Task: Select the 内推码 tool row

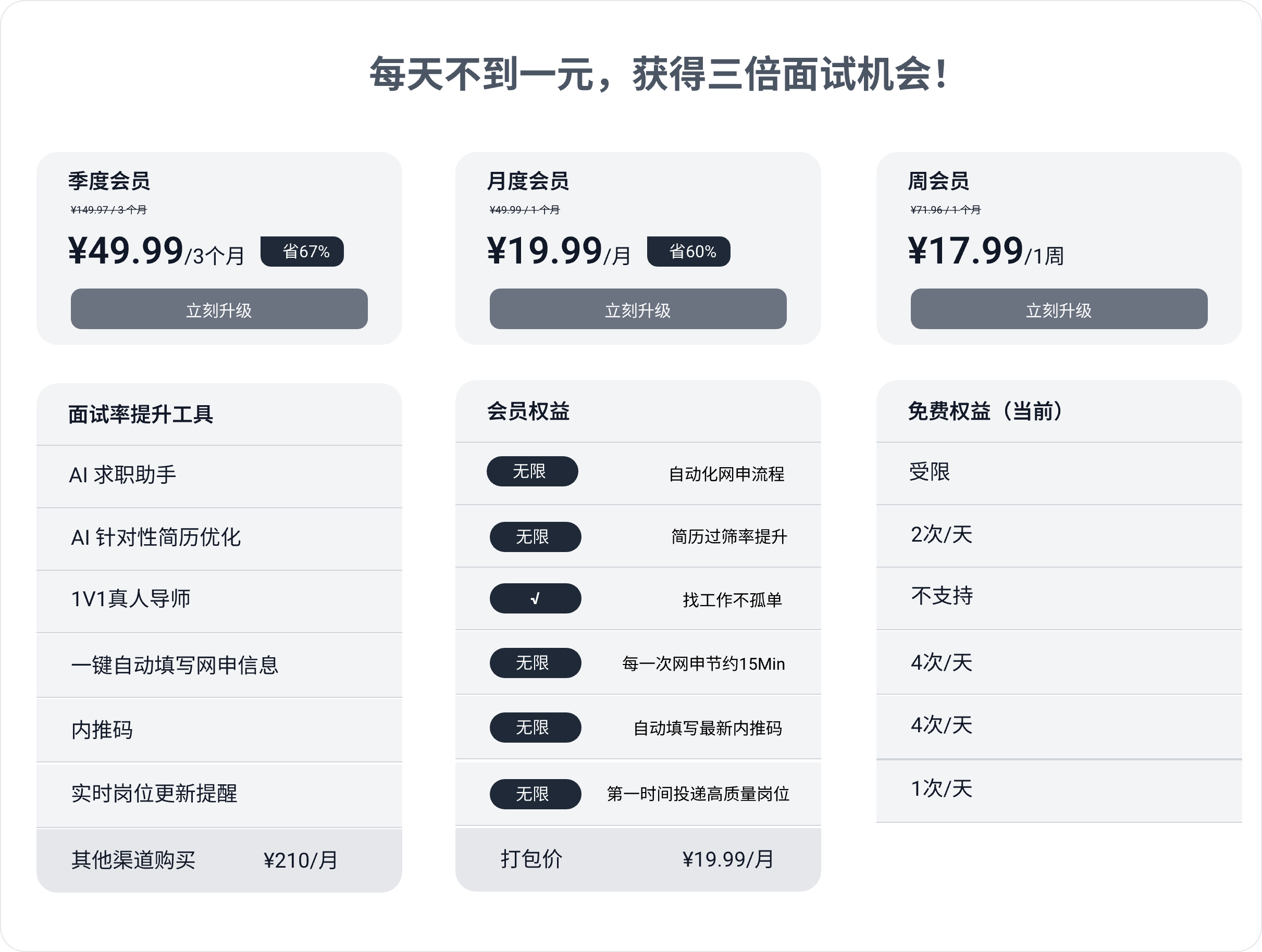Action: coord(219,730)
